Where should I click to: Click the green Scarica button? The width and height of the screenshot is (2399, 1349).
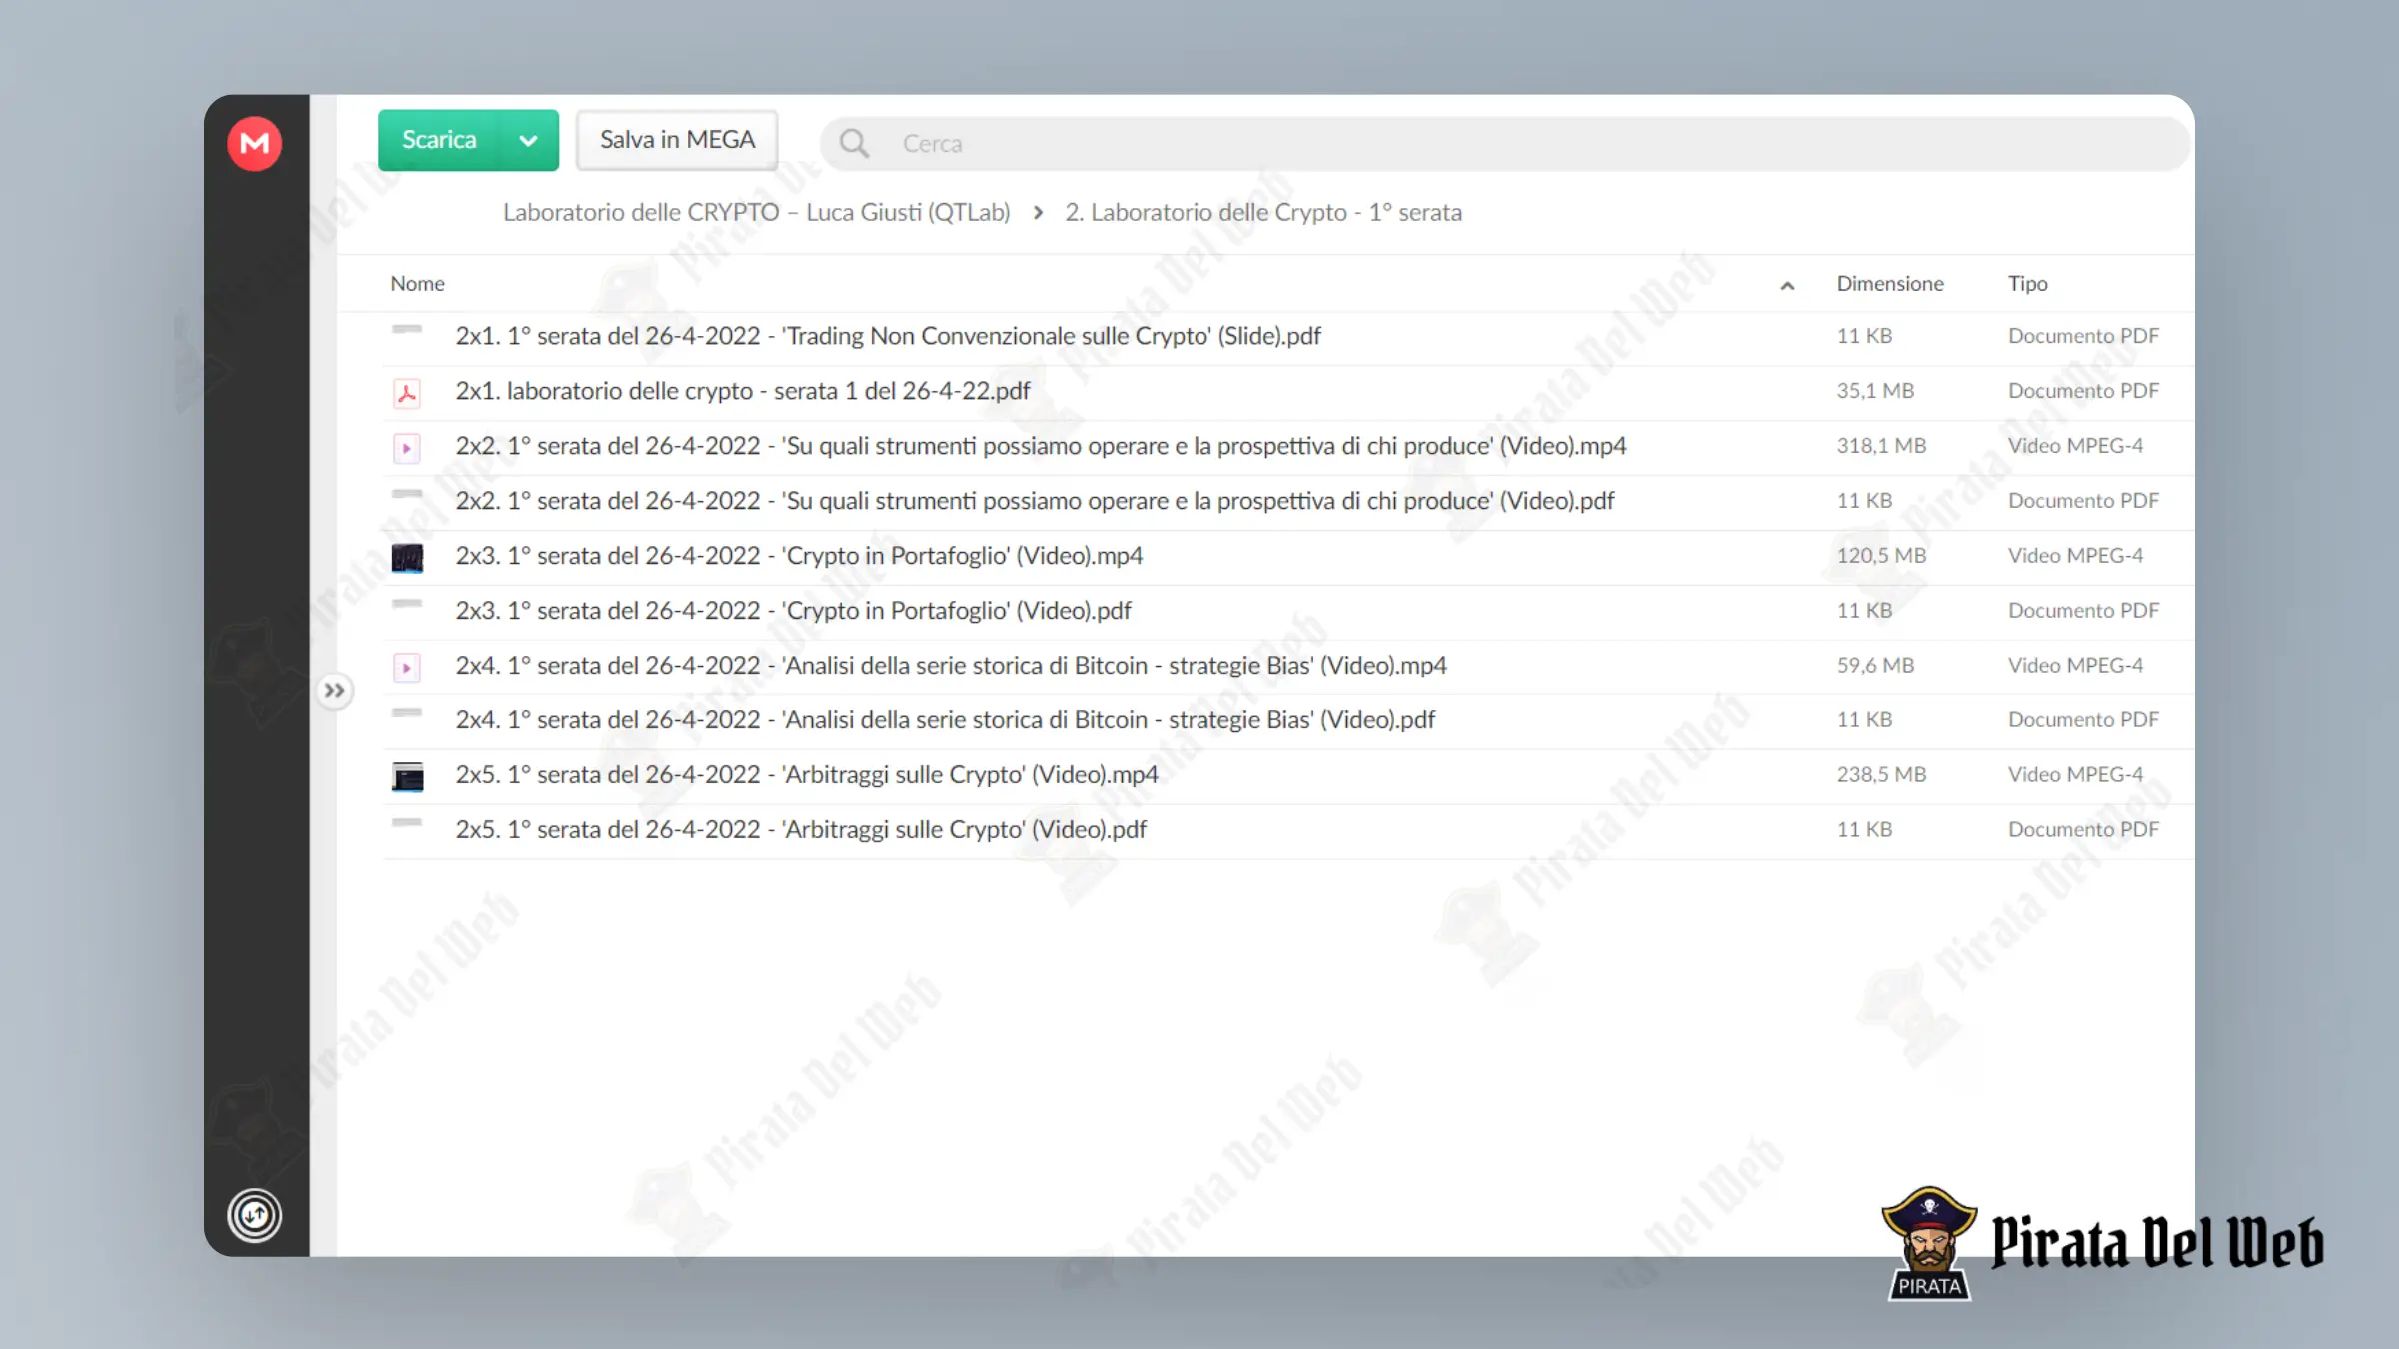(x=440, y=141)
